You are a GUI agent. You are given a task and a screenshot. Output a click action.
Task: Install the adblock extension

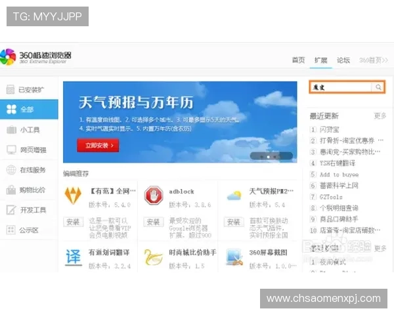pyautogui.click(x=153, y=222)
